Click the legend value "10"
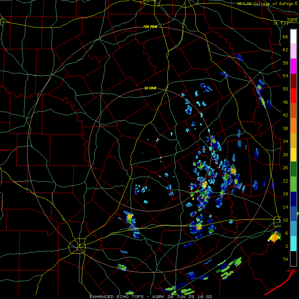The width and height of the screenshot is (299, 299). coord(285,220)
